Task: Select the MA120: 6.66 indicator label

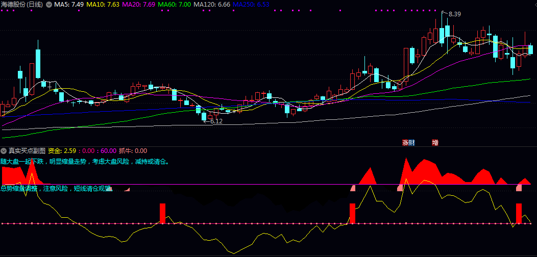Action: coord(212,5)
